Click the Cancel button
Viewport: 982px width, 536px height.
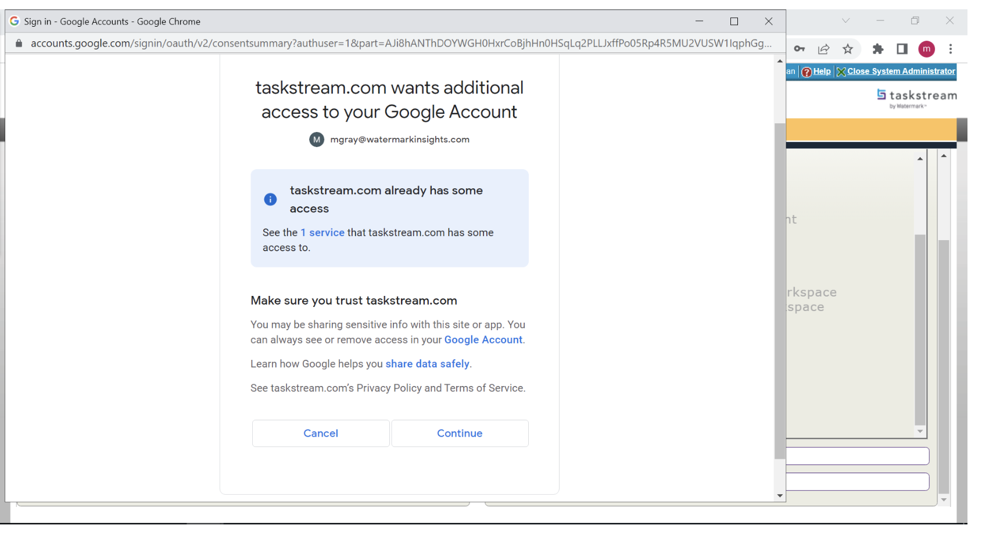[321, 433]
